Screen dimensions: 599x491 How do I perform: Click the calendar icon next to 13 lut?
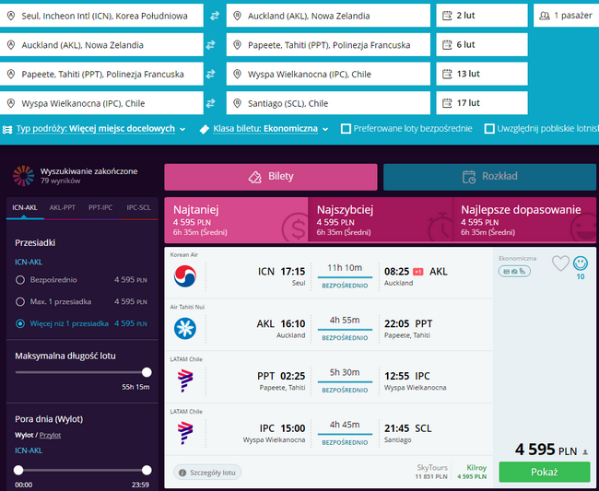click(x=447, y=74)
